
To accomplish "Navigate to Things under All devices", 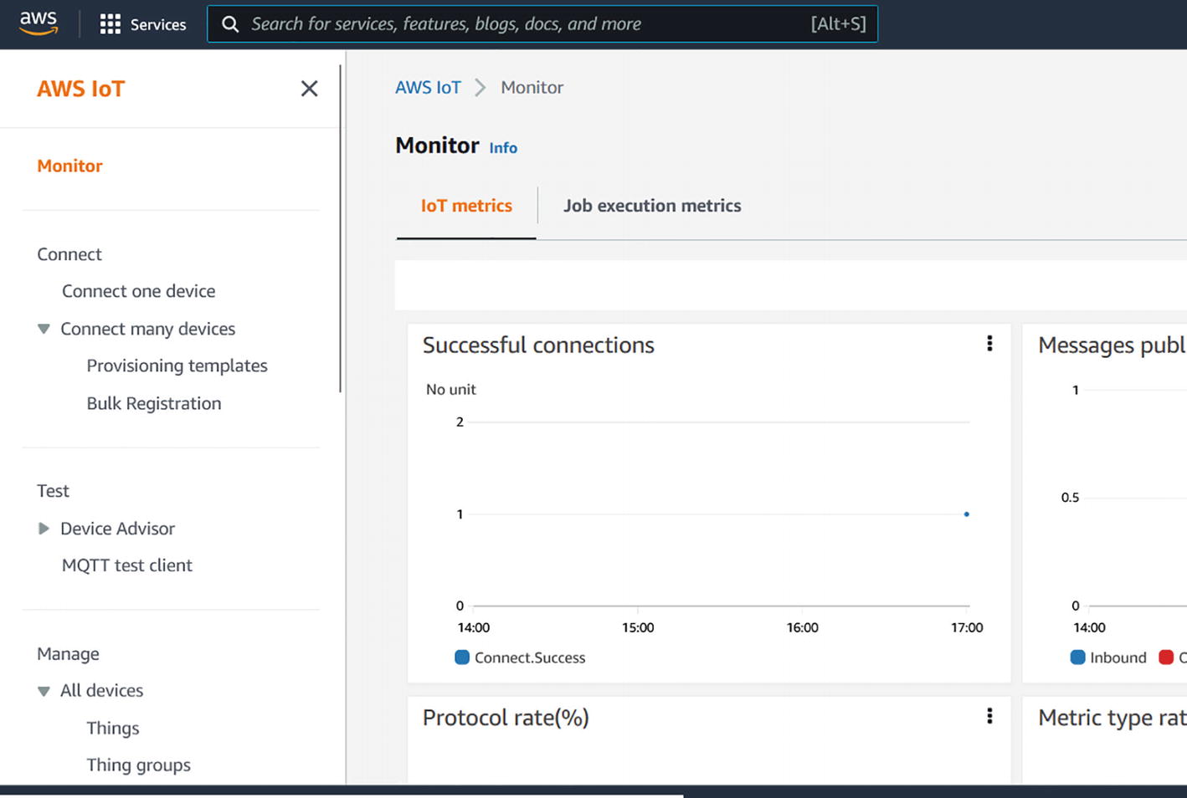I will tap(113, 728).
